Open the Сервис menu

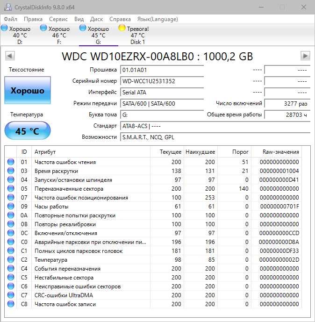(x=58, y=19)
